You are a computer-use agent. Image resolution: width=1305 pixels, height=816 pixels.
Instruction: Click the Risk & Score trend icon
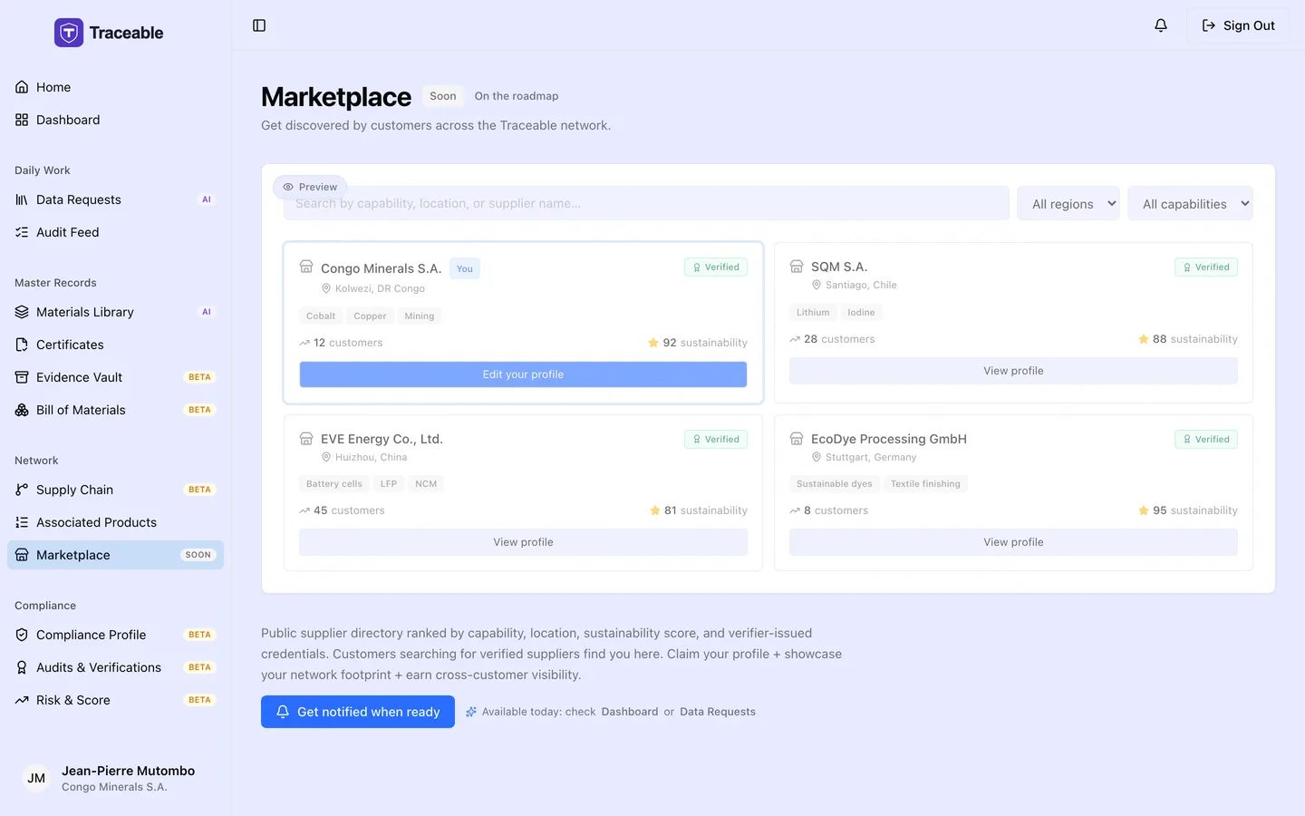pos(22,700)
